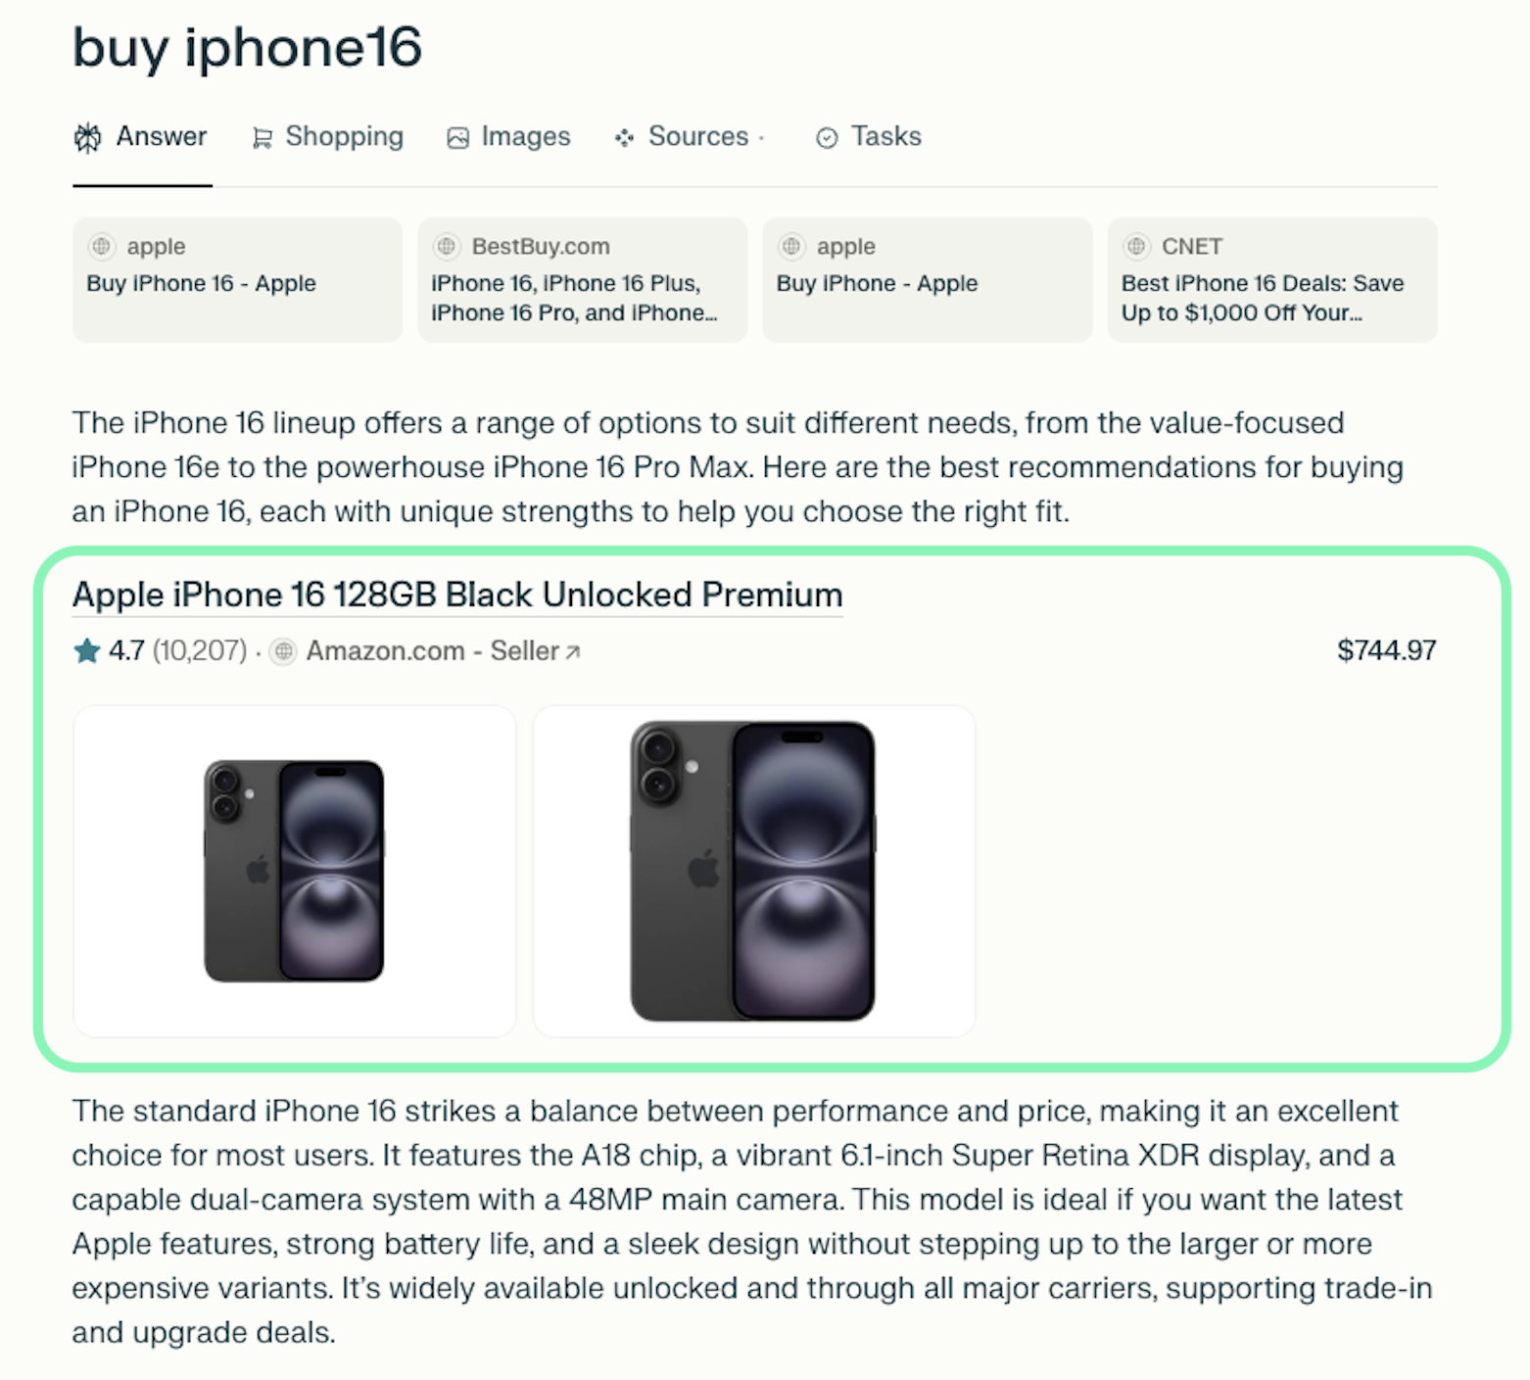Select the first iPhone 16 product image
1530x1380 pixels.
294,871
